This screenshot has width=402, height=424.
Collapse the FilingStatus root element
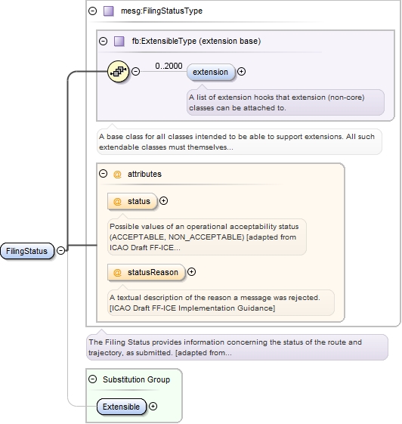(60, 251)
